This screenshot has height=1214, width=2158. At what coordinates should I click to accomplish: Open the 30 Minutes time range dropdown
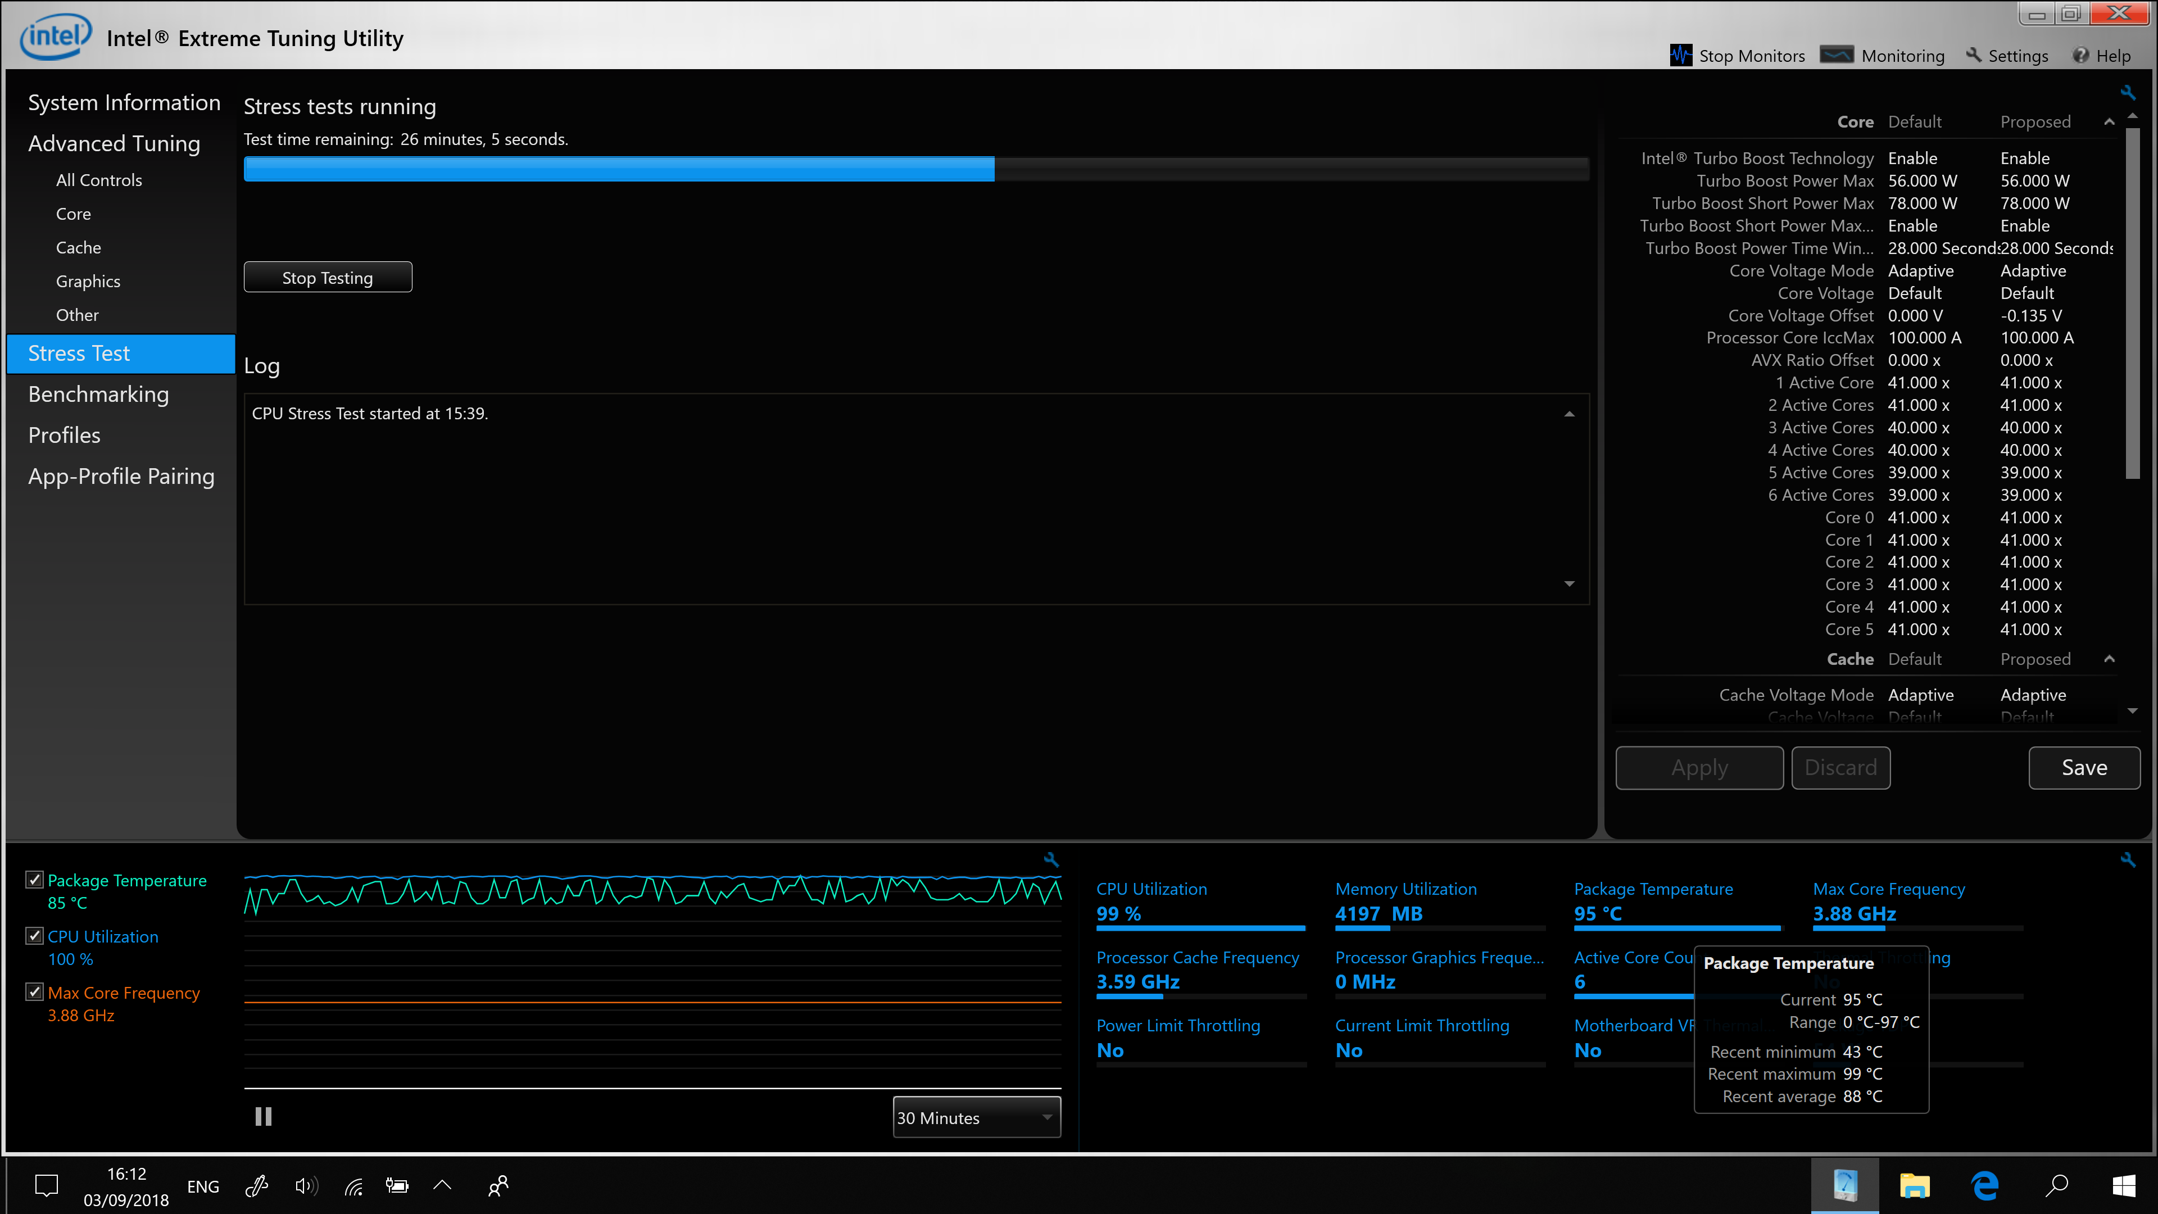(977, 1118)
